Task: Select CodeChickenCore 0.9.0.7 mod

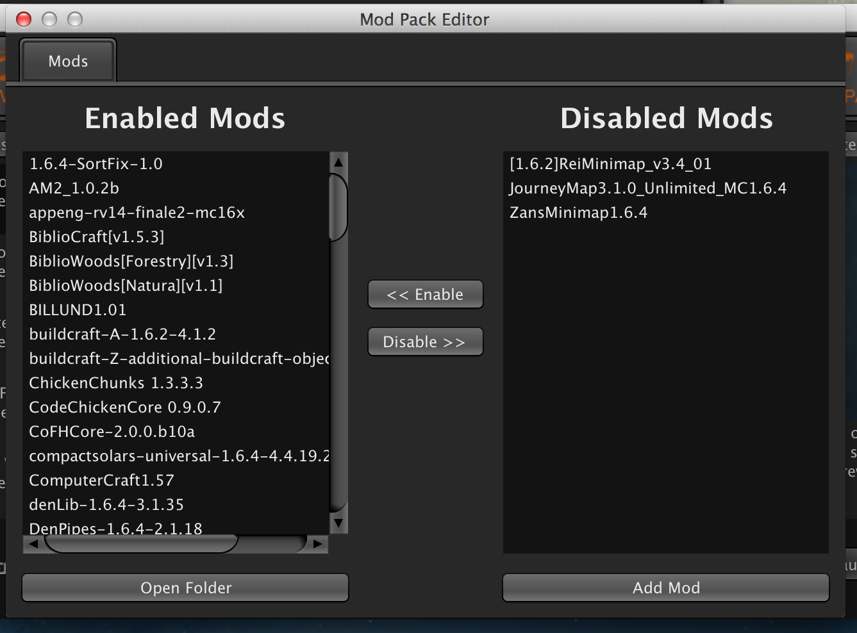Action: click(x=176, y=407)
